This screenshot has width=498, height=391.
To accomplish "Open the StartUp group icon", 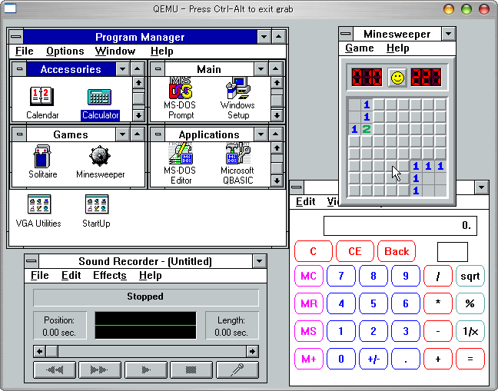I will pyautogui.click(x=96, y=210).
